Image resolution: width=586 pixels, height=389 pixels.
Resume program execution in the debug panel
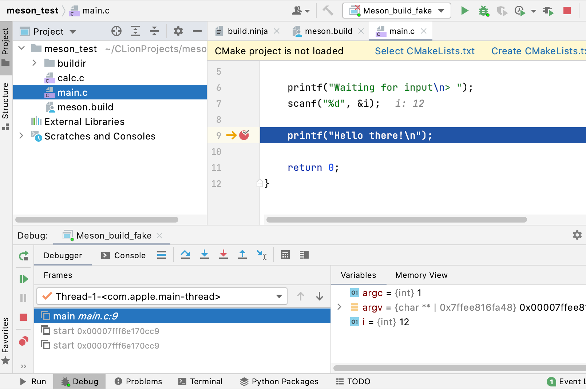pos(23,279)
